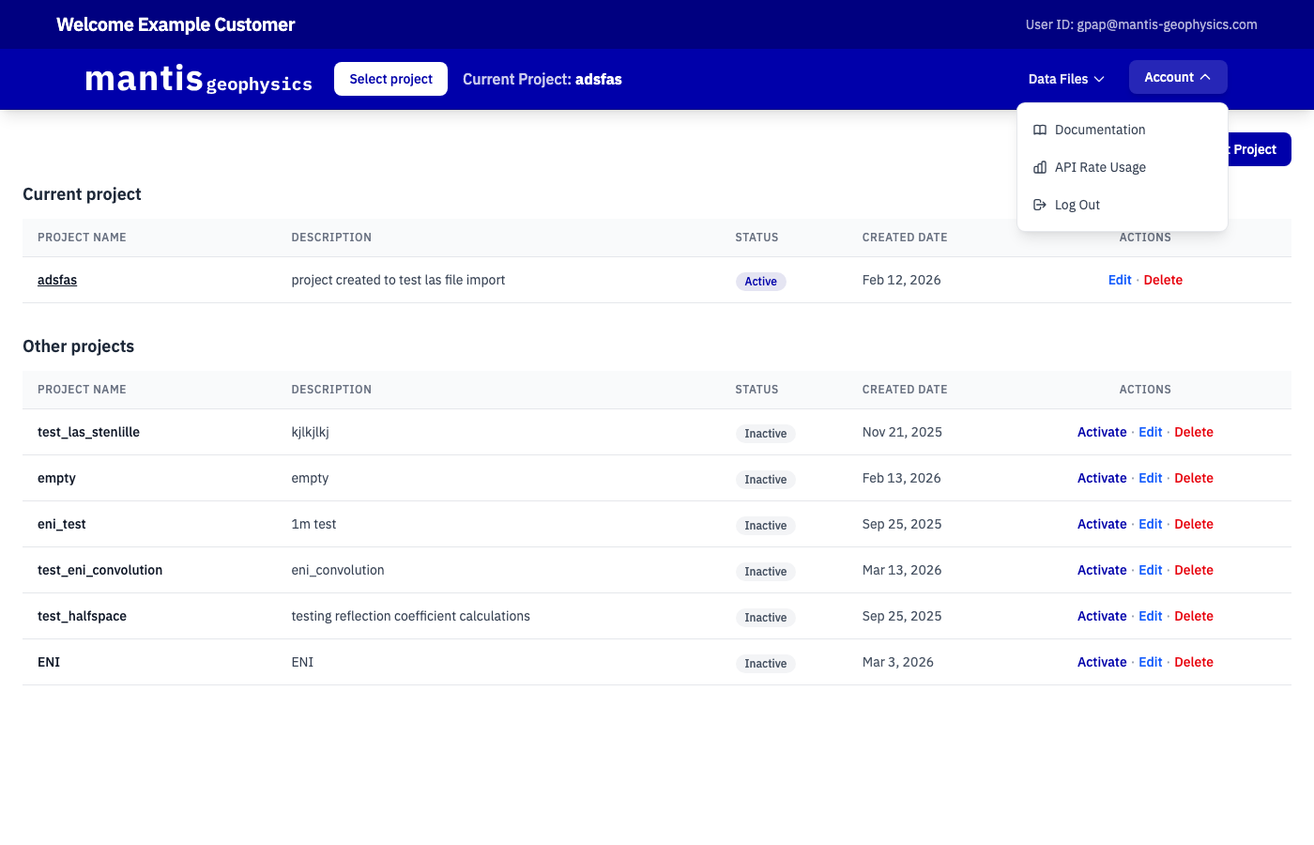Delete the test_las_stenlille project
Screen dimensions: 1314x845
(x=1194, y=432)
